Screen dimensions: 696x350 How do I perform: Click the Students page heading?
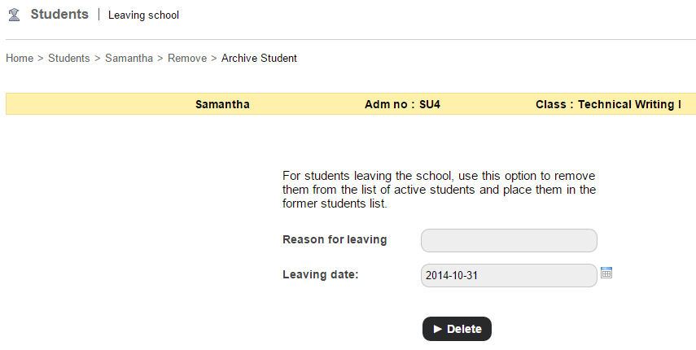(59, 15)
